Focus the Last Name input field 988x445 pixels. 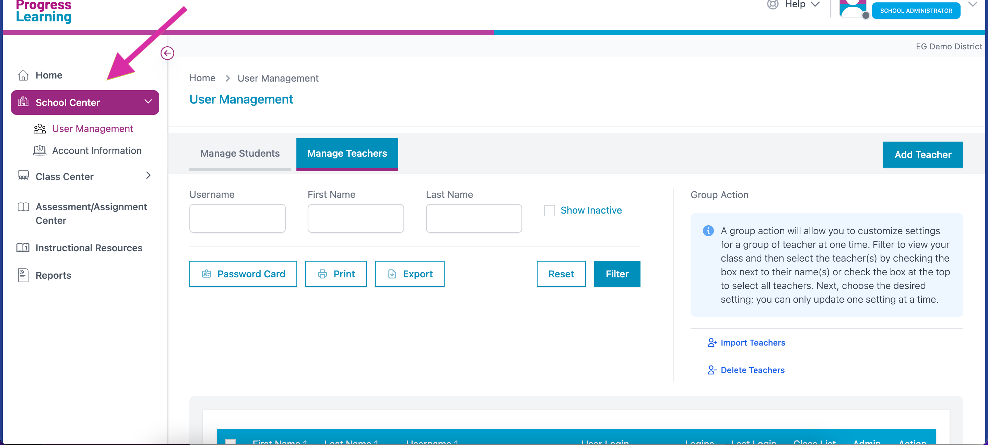(474, 218)
